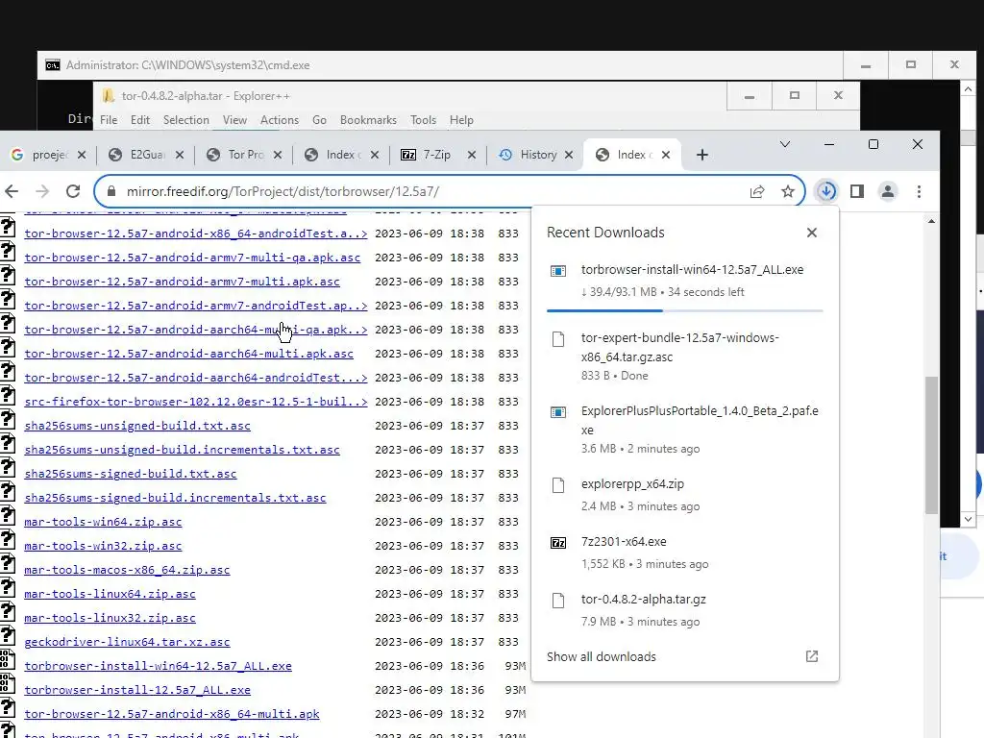This screenshot has width=984, height=738.
Task: Open the Chrome three-dot menu
Action: tap(919, 191)
